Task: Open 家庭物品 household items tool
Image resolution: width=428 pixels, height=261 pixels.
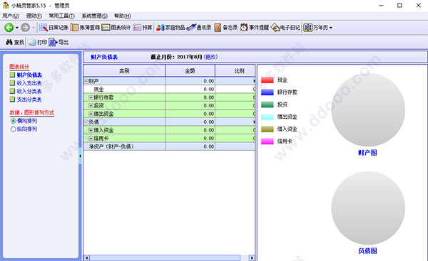Action: coord(170,28)
